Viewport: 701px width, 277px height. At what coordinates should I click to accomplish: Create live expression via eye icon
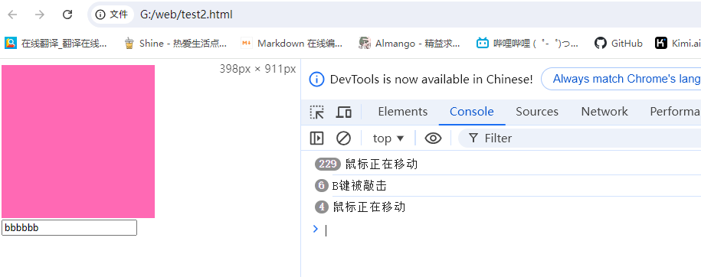(433, 138)
